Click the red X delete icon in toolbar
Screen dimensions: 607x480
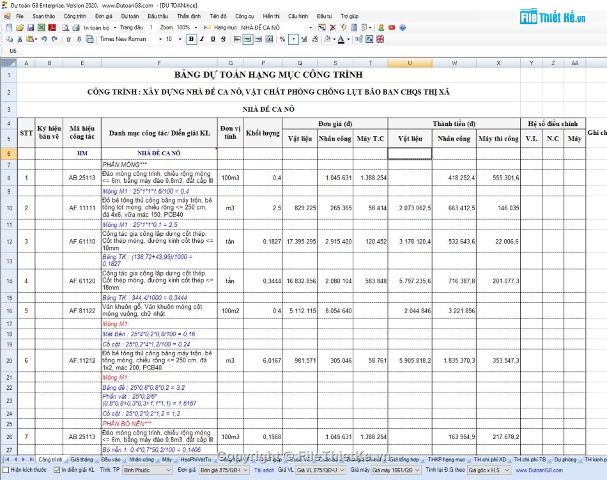pyautogui.click(x=332, y=27)
